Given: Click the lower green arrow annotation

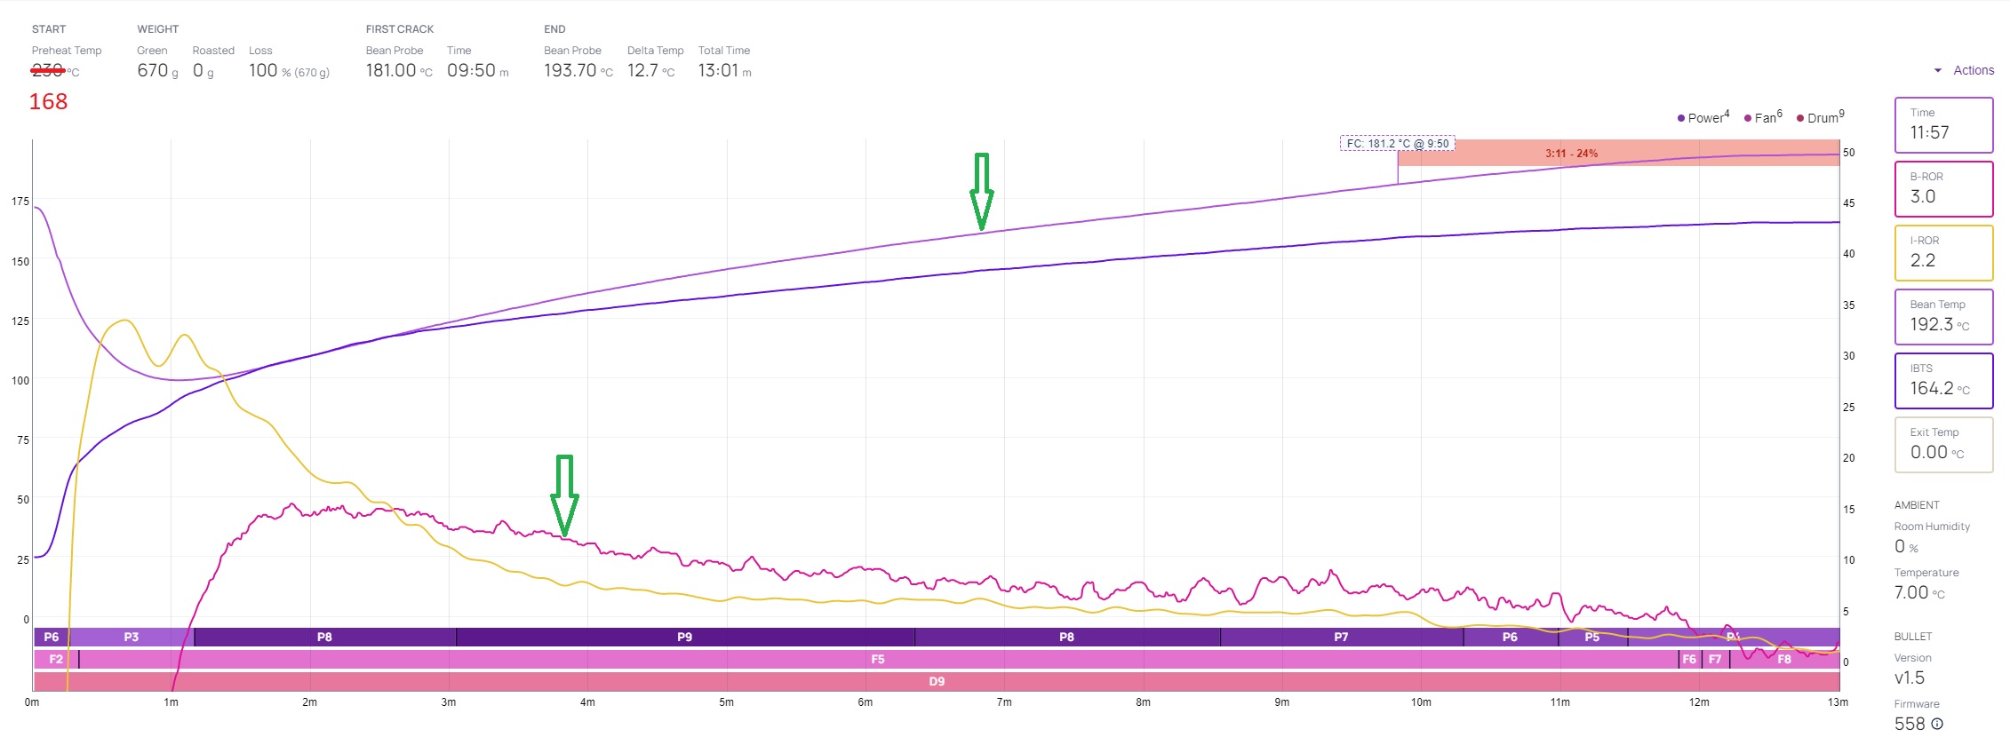Looking at the screenshot, I should pos(564,495).
